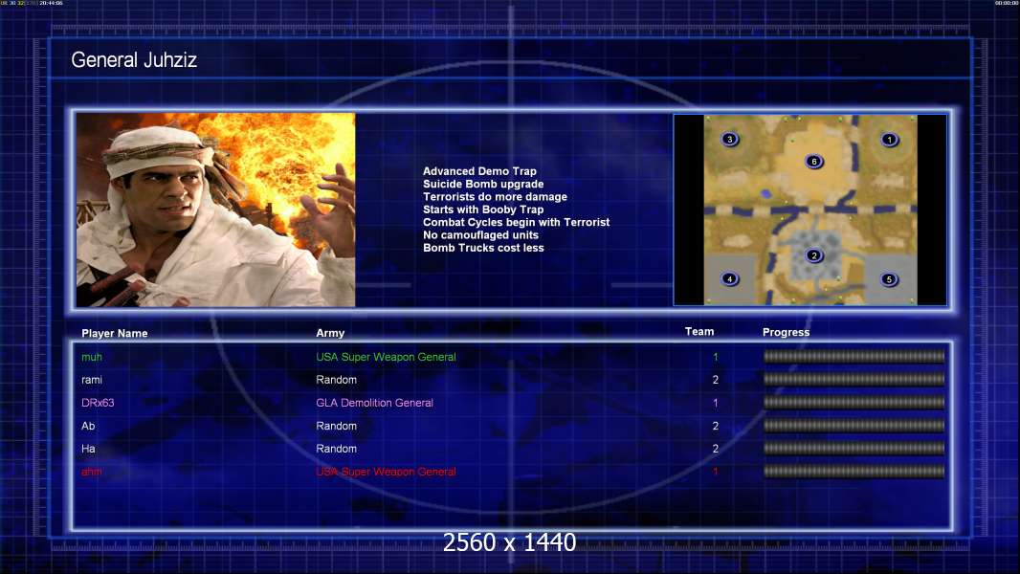
Task: Click 'Bomb Trucks cost less' text
Action: tap(483, 248)
